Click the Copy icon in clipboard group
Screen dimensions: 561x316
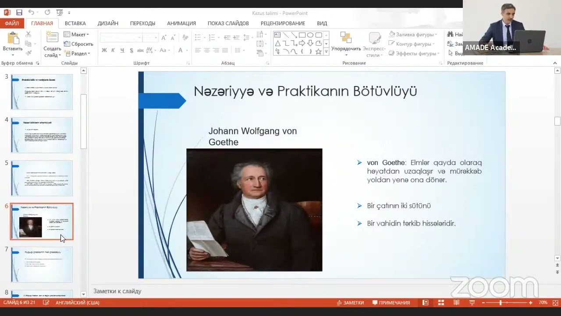pos(28,43)
